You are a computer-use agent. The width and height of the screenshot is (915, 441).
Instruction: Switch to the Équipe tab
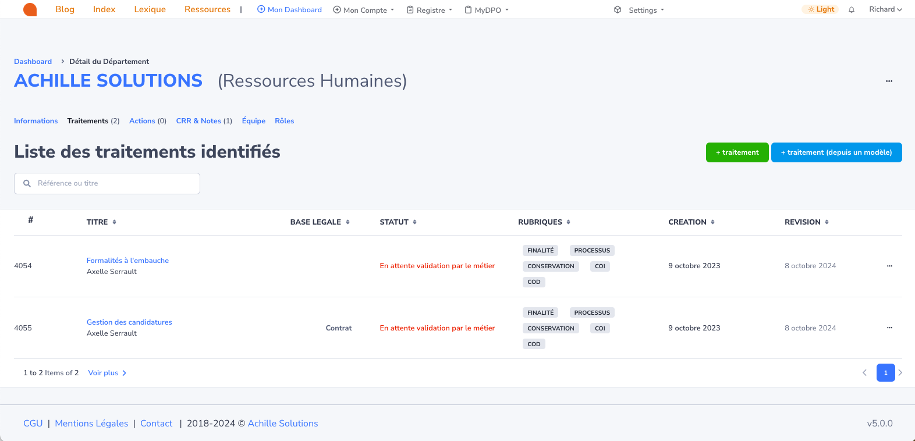[253, 121]
